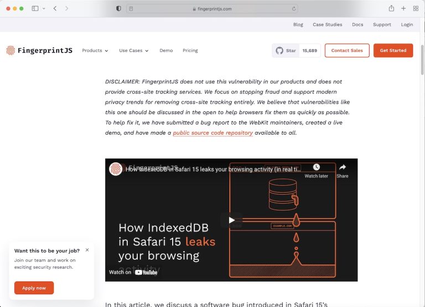
Task: Click the fingerprintjs.com address bar
Action: tap(212, 9)
